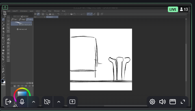195x111 pixels.
Task: Mute the microphone
Action: tap(22, 102)
